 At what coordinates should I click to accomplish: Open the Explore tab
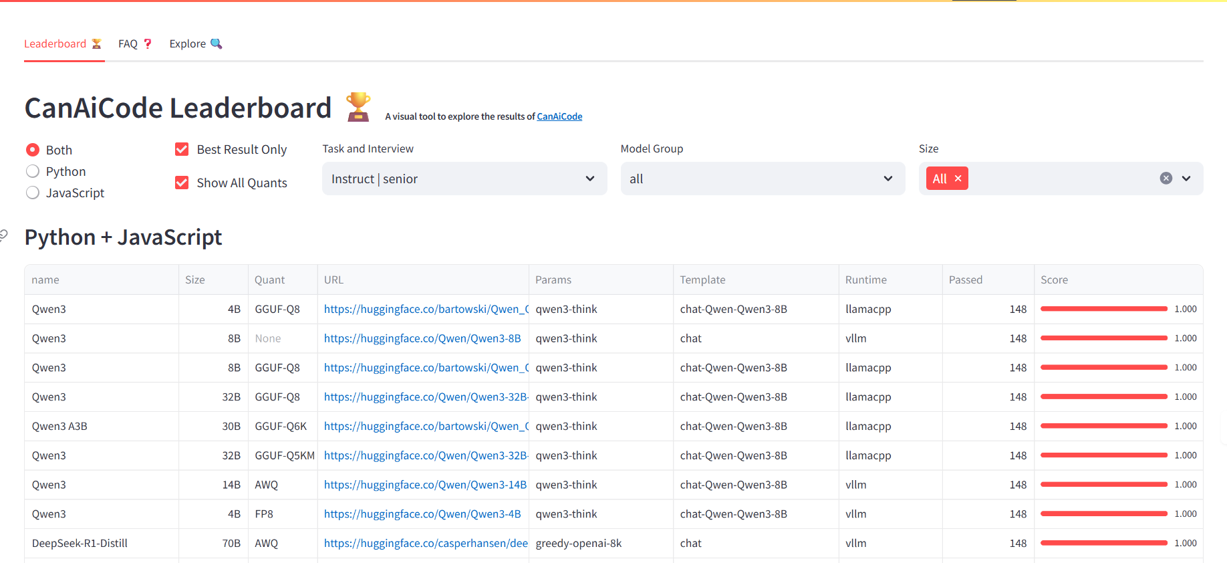tap(196, 43)
